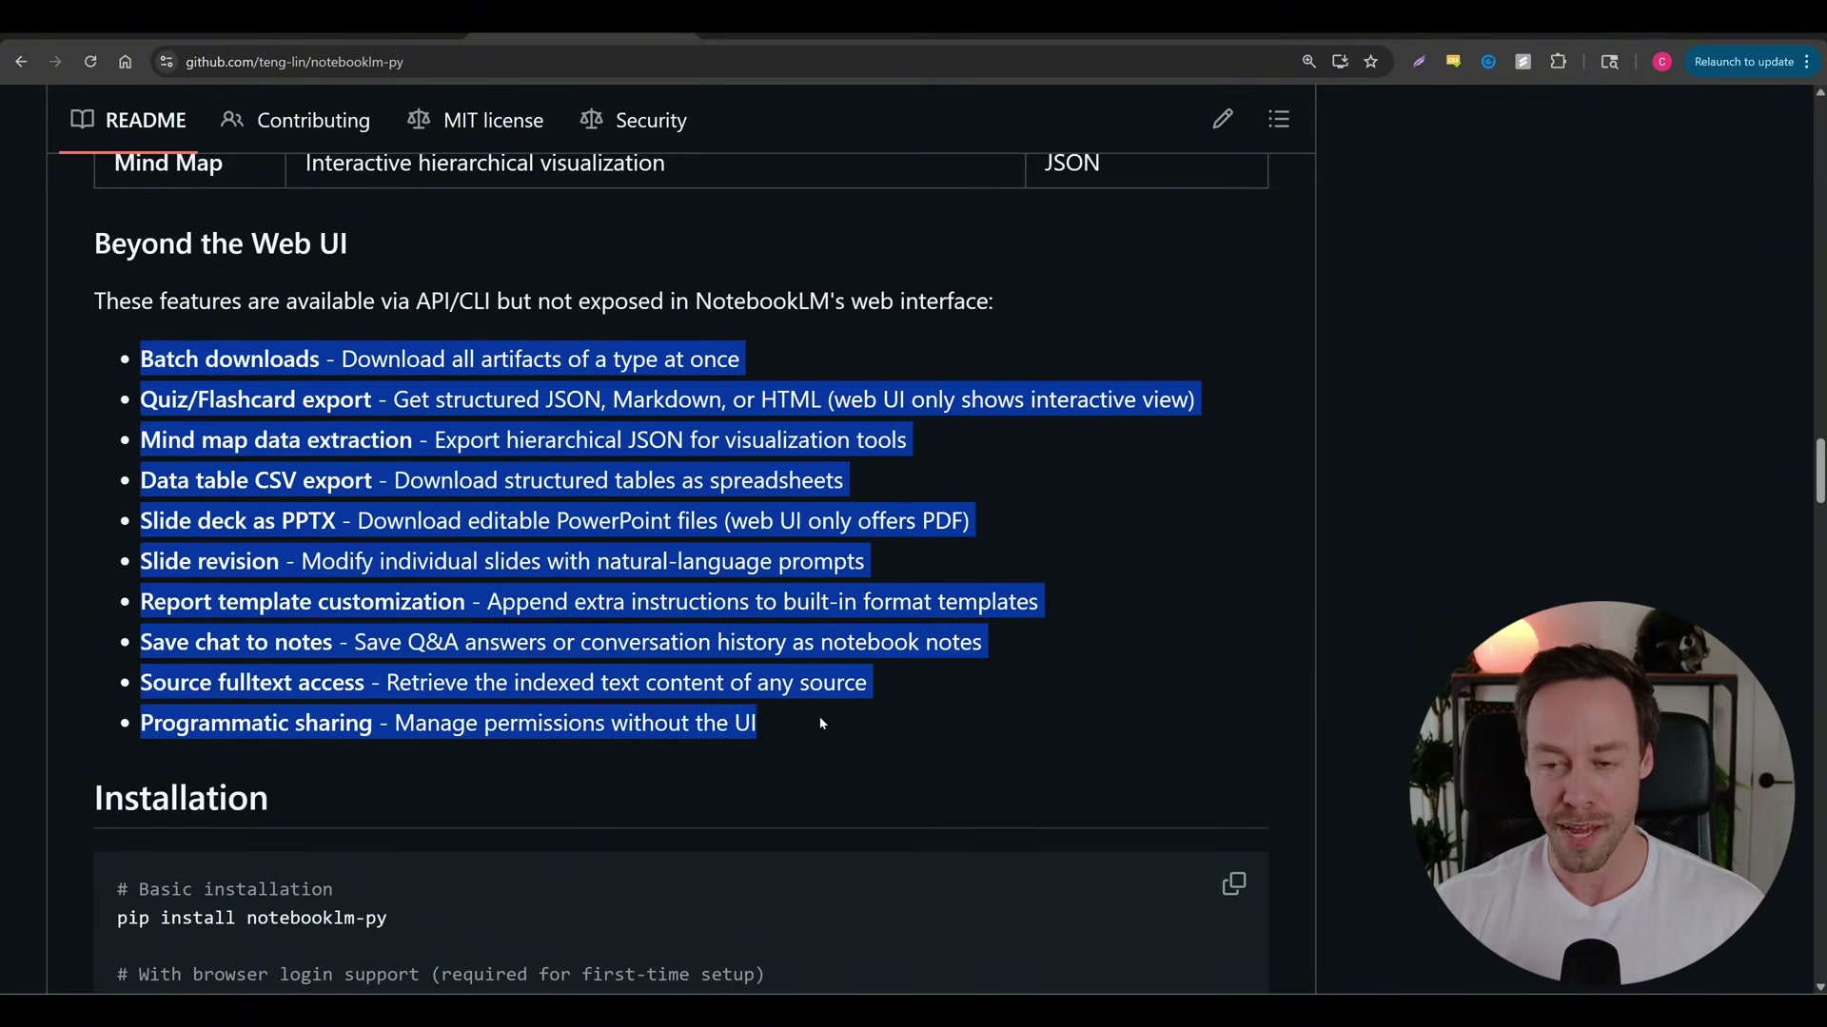Click 'Save chat to notes' text
Viewport: 1827px width, 1027px height.
click(x=236, y=642)
